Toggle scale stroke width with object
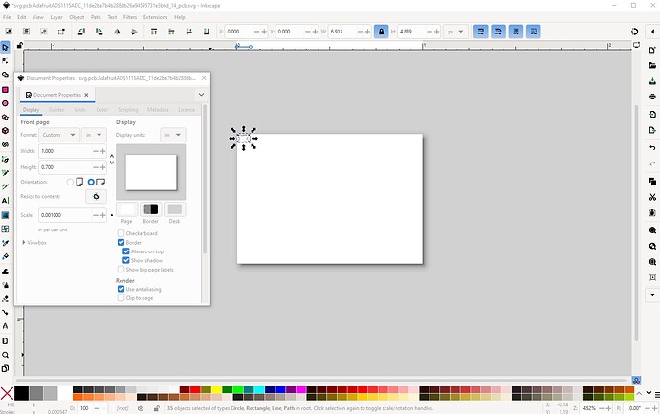 click(x=481, y=32)
